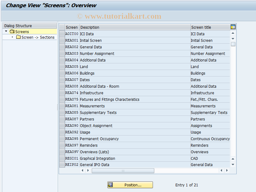The image size is (256, 192).
Task: Select row REA005 Land
Action: [x=62, y=66]
